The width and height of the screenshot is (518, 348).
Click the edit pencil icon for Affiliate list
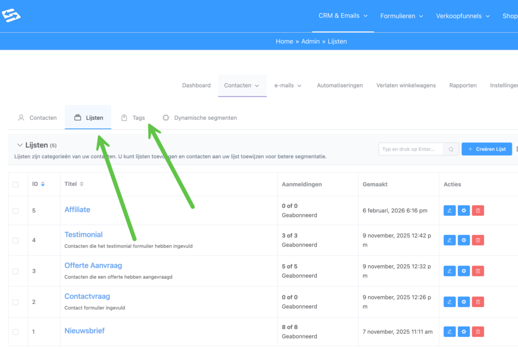click(449, 211)
